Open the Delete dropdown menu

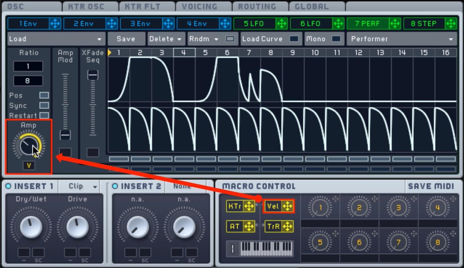point(166,39)
